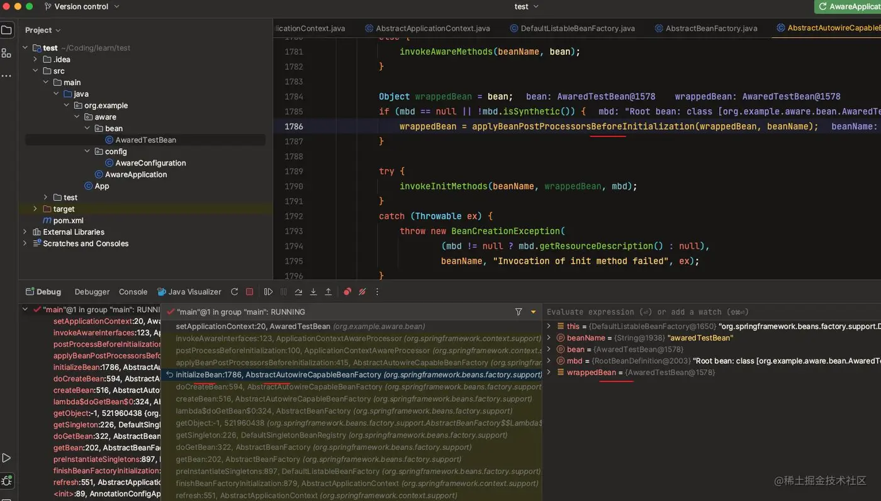Click the Evaluate expression input field

(x=711, y=312)
